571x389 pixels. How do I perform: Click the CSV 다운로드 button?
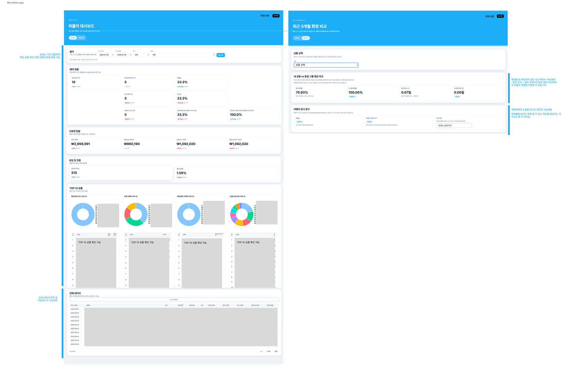(x=174, y=300)
